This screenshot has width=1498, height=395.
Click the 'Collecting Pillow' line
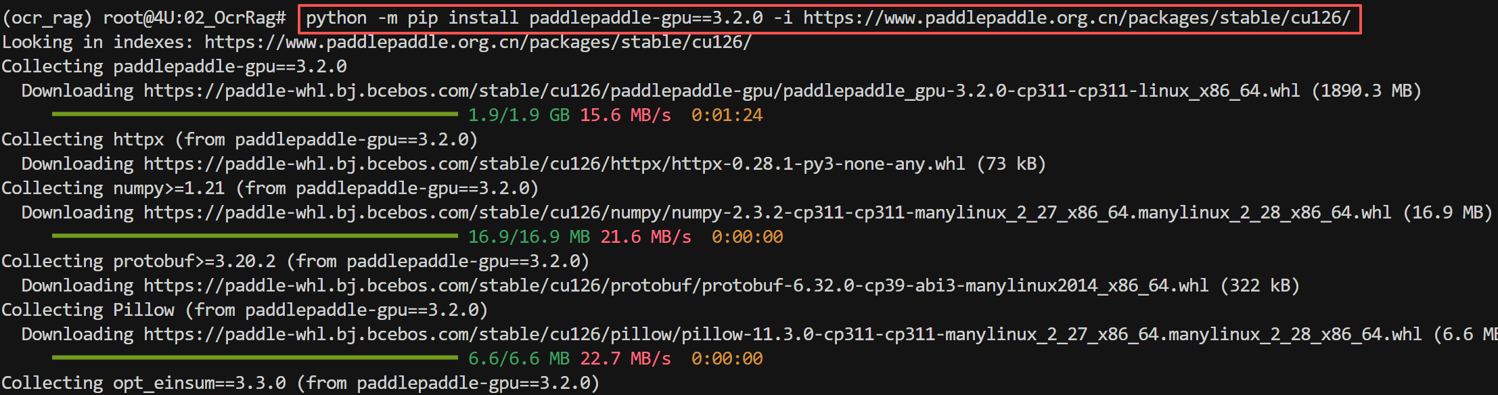245,310
